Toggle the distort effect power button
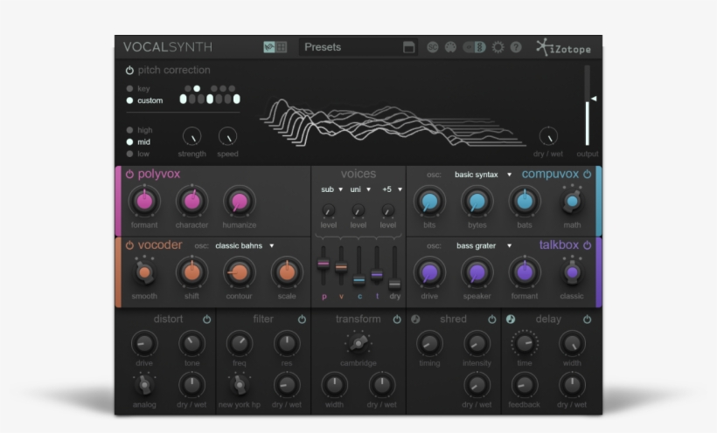Screen dimensions: 717x433 tap(206, 320)
